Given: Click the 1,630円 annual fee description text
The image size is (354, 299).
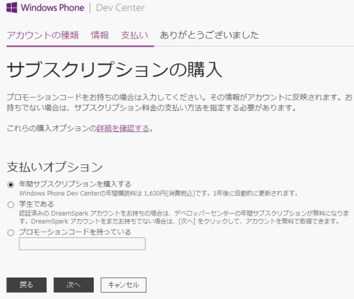Looking at the screenshot, I should (158, 193).
